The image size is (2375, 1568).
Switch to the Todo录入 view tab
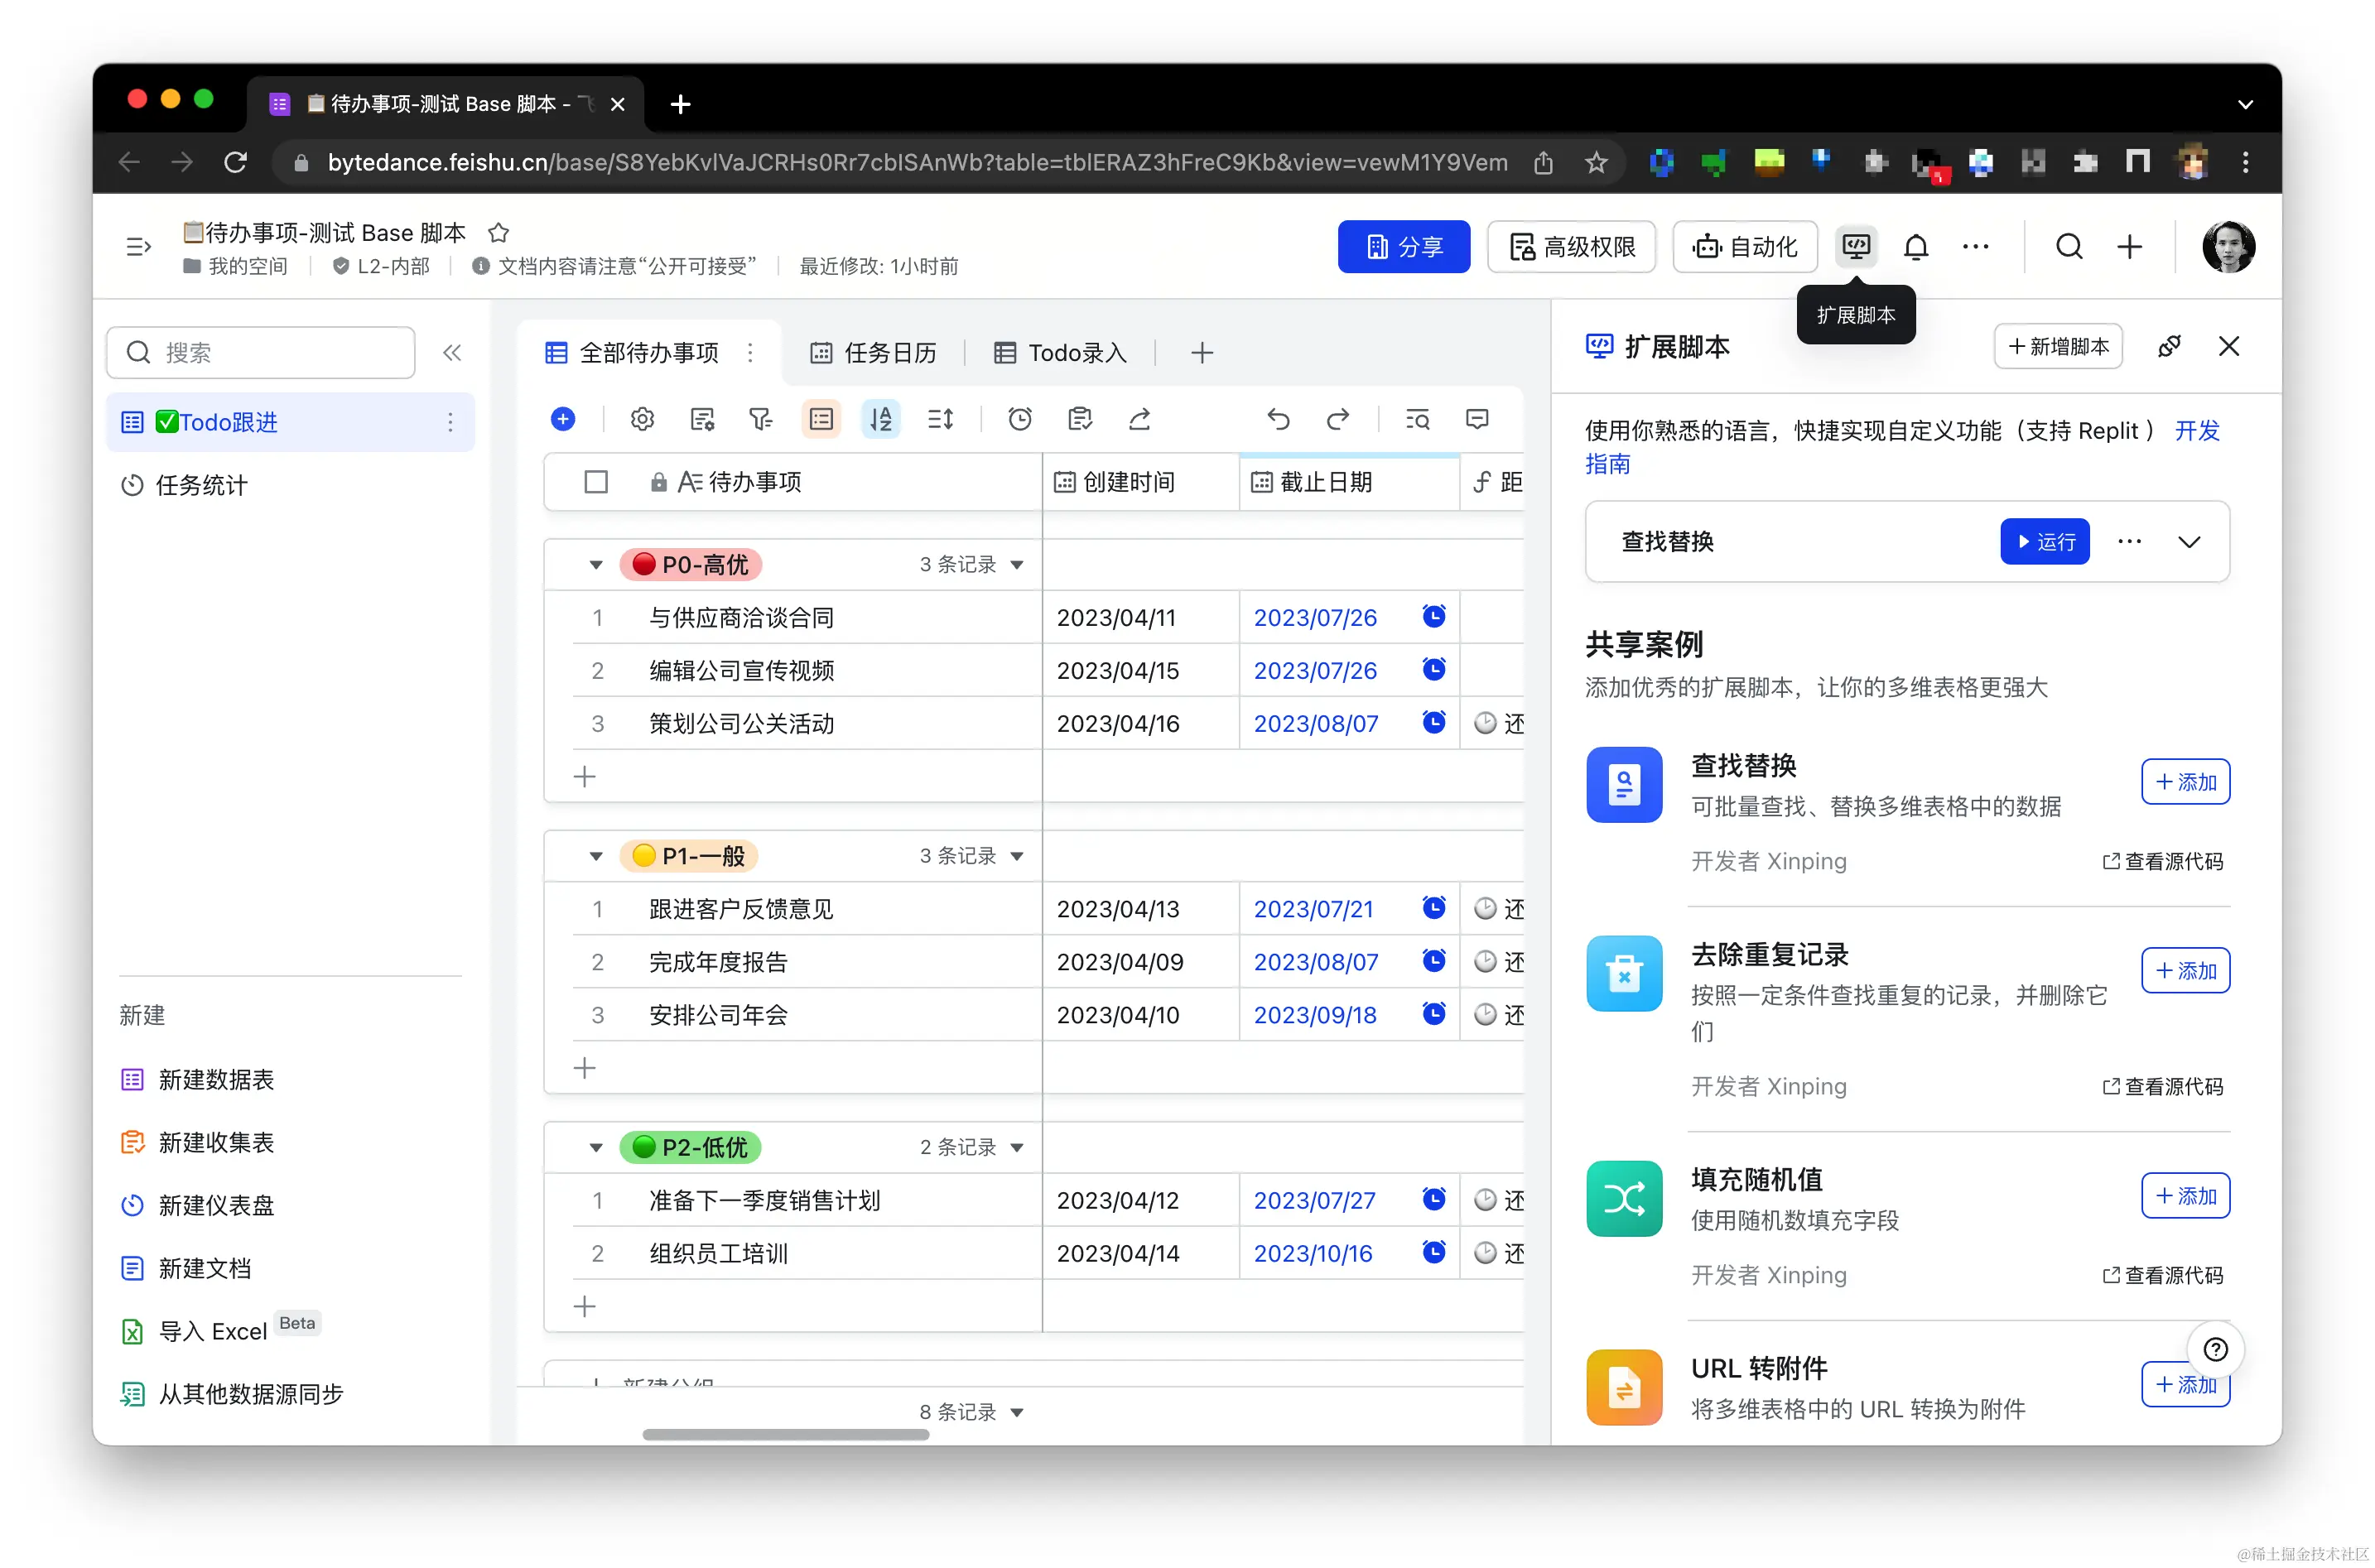tap(1060, 353)
